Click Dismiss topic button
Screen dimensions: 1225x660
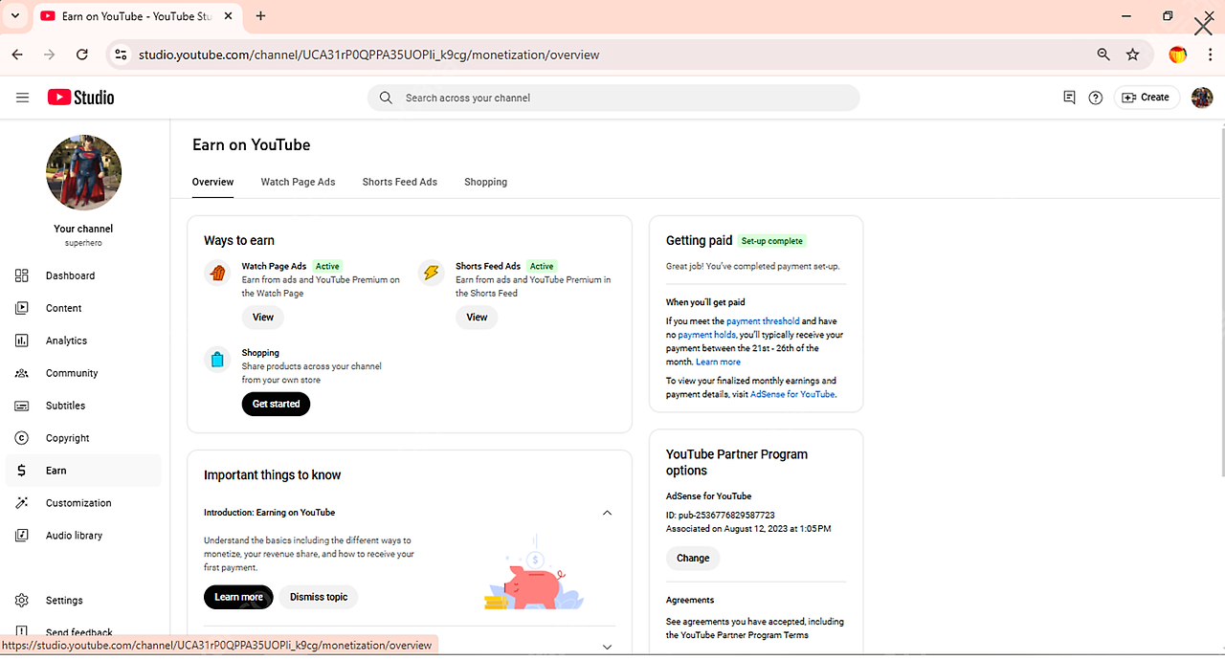click(319, 597)
